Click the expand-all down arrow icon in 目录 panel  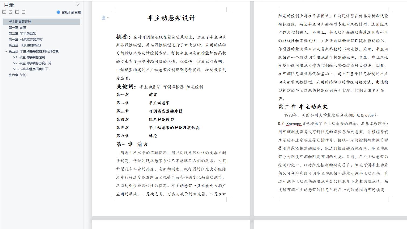coord(4,12)
